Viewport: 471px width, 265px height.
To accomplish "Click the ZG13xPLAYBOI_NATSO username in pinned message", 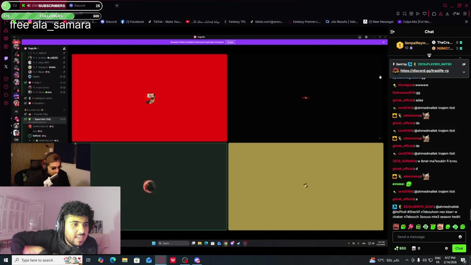I will pyautogui.click(x=434, y=64).
